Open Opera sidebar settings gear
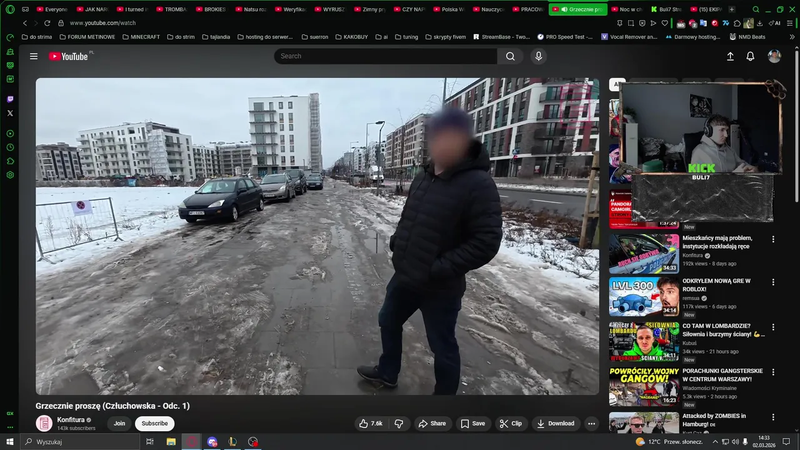Screen dimensions: 800x450 [x=10, y=175]
